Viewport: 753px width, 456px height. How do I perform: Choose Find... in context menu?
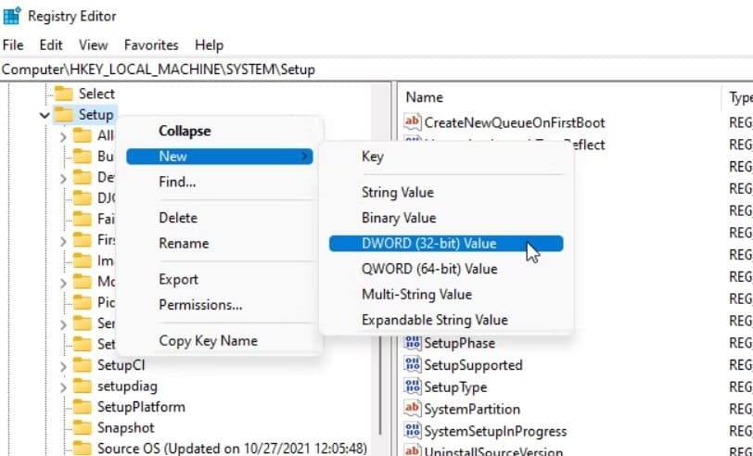point(177,182)
